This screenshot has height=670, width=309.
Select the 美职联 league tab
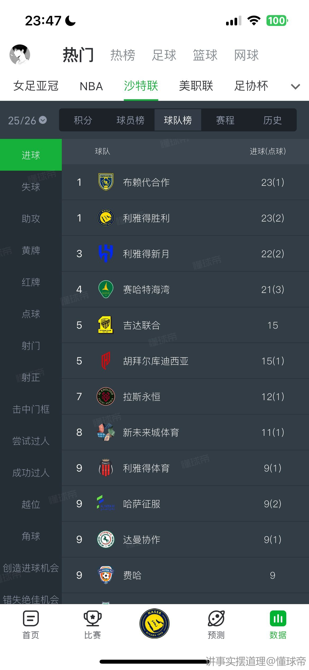tap(196, 86)
